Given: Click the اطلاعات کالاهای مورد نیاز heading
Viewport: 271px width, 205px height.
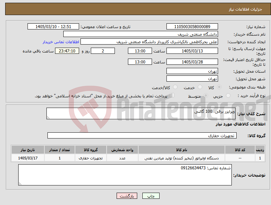Looking at the screenshot, I should (240, 124).
